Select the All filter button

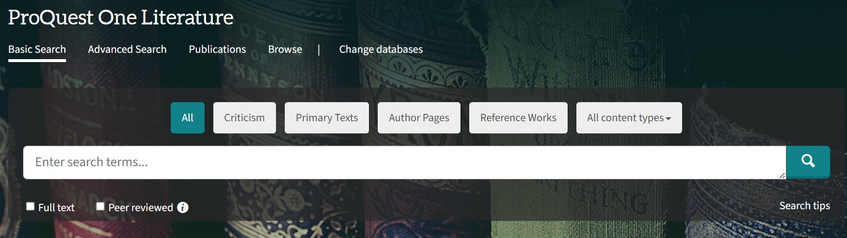click(x=187, y=118)
